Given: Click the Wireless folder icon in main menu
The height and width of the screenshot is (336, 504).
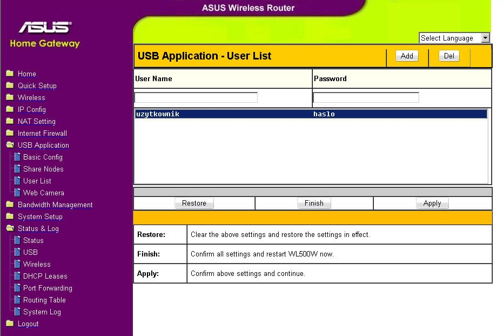Looking at the screenshot, I should (x=10, y=97).
